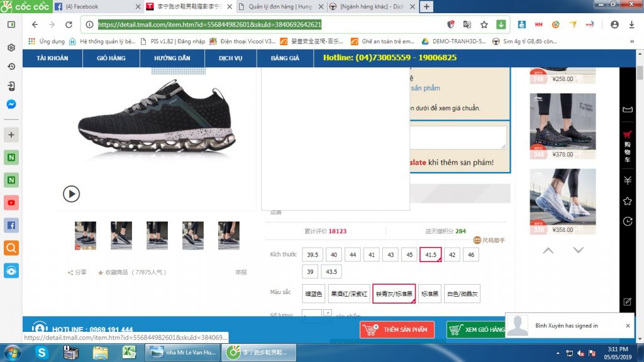
Task: Reload the current Tmall page
Action: 69,25
